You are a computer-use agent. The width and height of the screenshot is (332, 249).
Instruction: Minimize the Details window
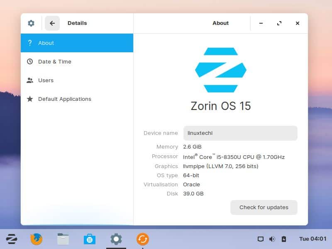261,23
